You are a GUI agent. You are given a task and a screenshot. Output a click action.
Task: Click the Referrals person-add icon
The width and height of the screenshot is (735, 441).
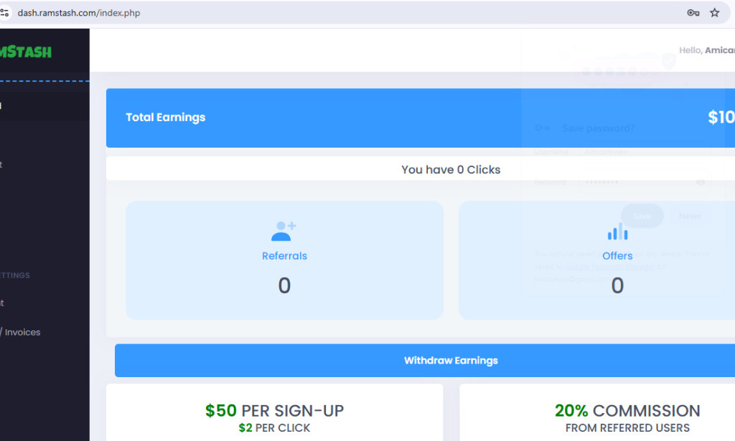coord(284,229)
